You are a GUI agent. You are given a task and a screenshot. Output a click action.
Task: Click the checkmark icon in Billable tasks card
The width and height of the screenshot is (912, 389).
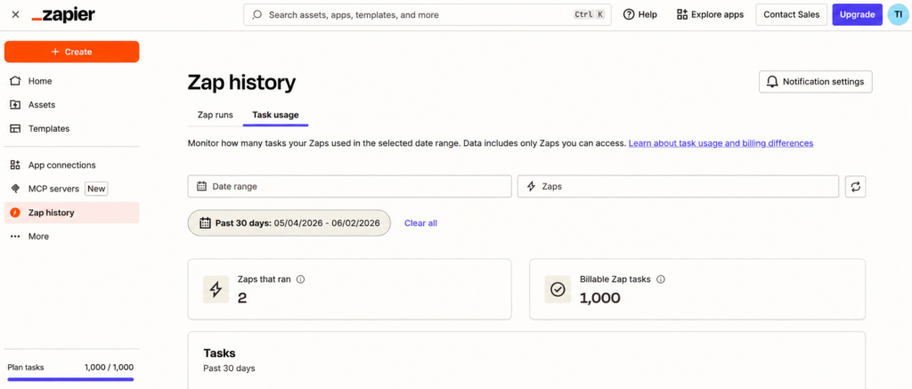click(558, 289)
